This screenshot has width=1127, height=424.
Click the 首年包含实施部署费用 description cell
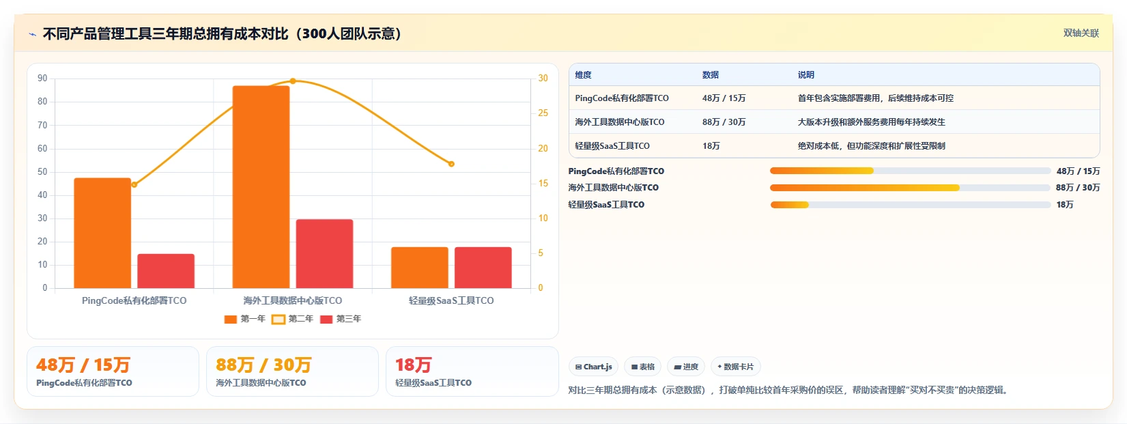click(x=876, y=98)
